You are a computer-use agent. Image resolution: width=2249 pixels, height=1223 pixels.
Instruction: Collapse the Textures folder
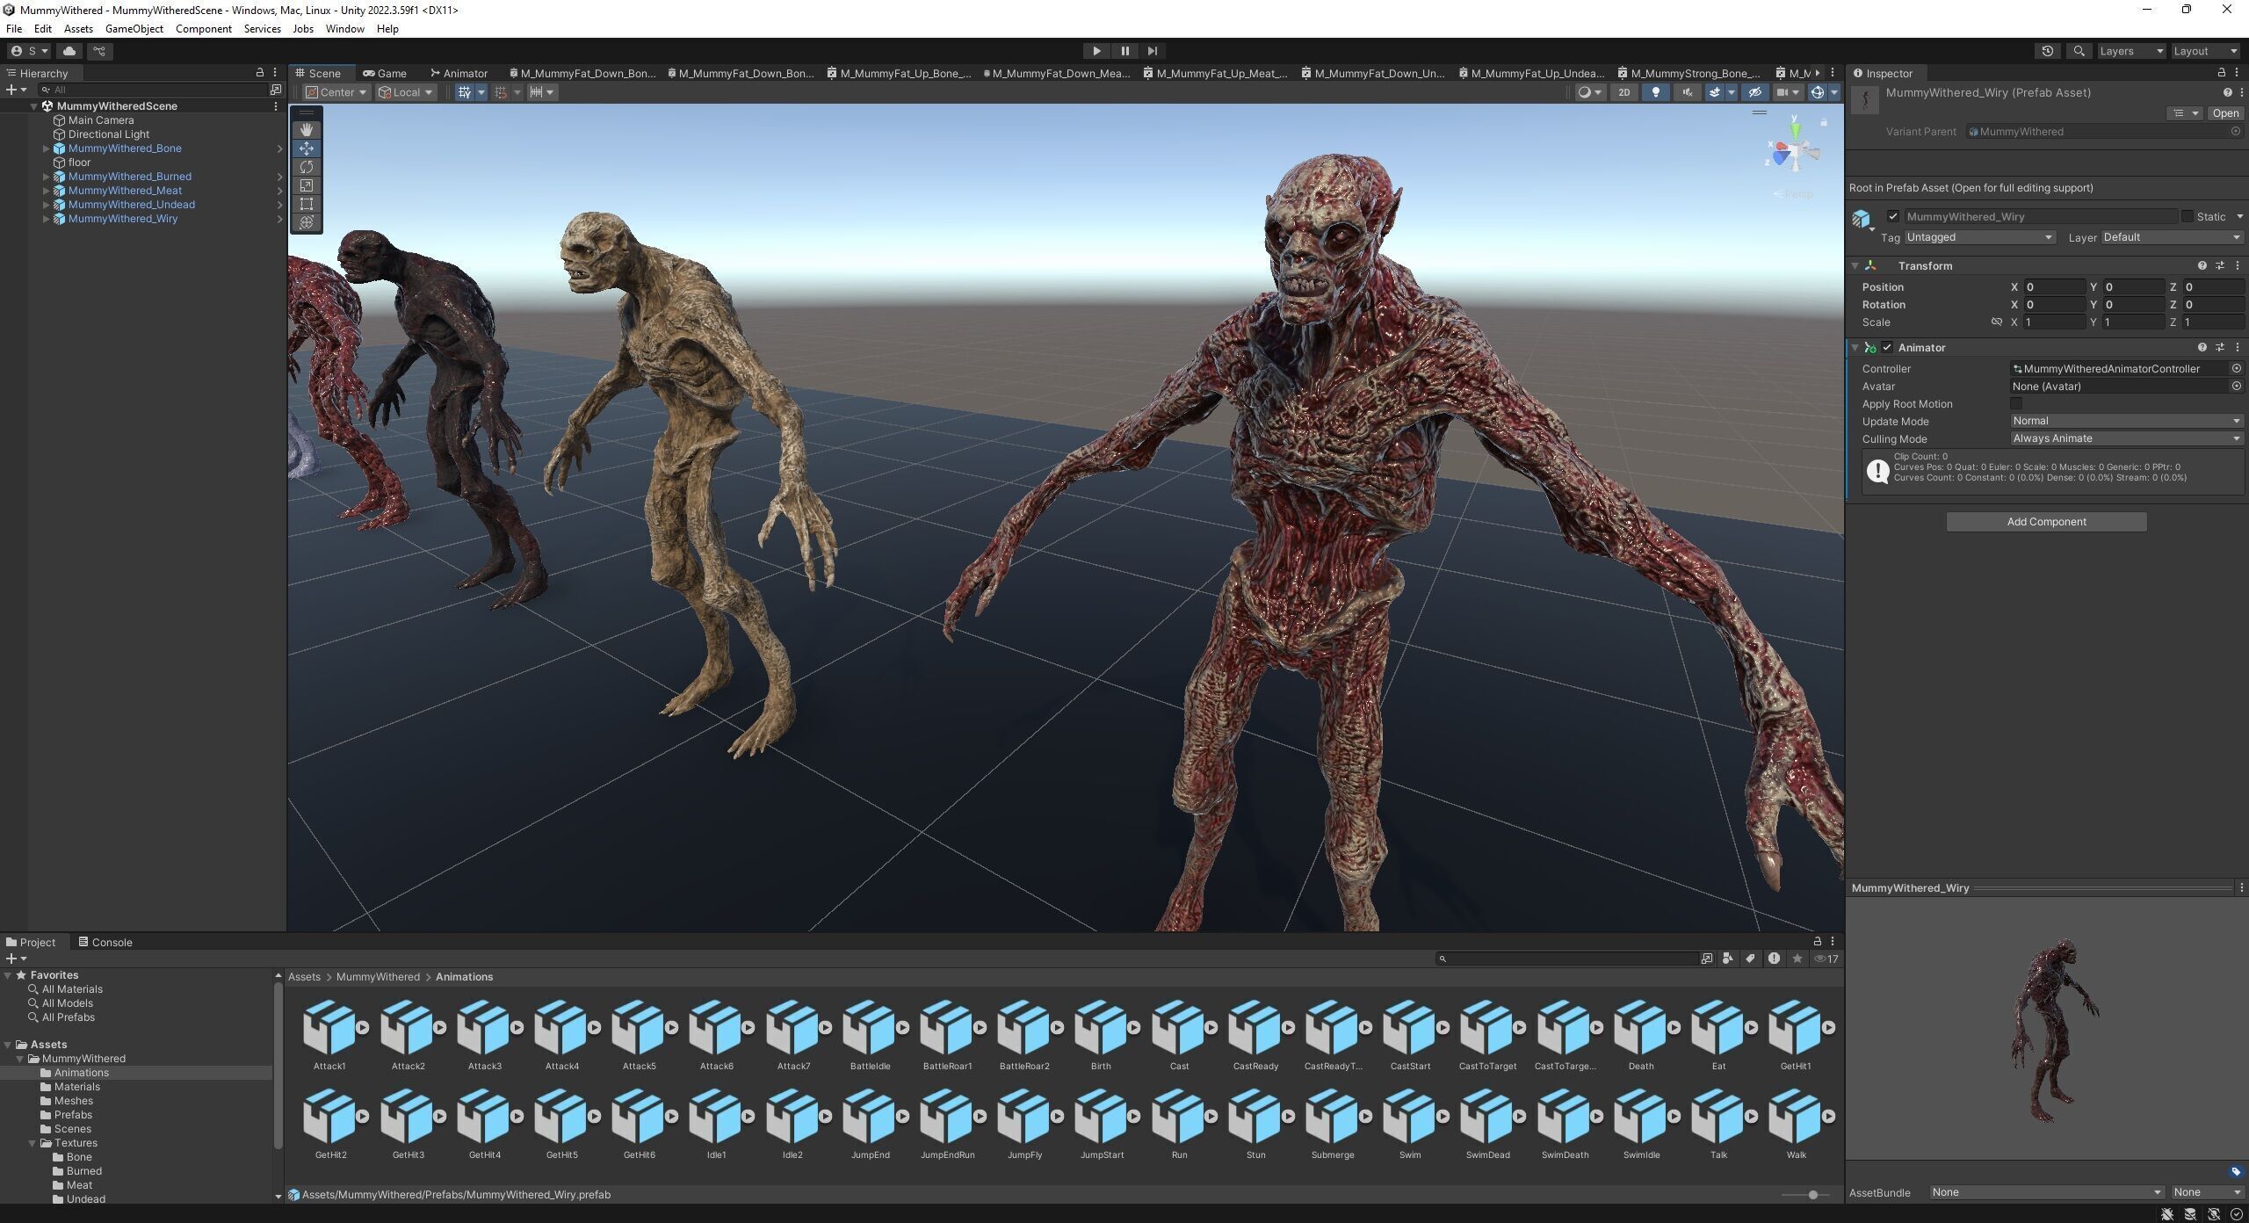point(33,1143)
